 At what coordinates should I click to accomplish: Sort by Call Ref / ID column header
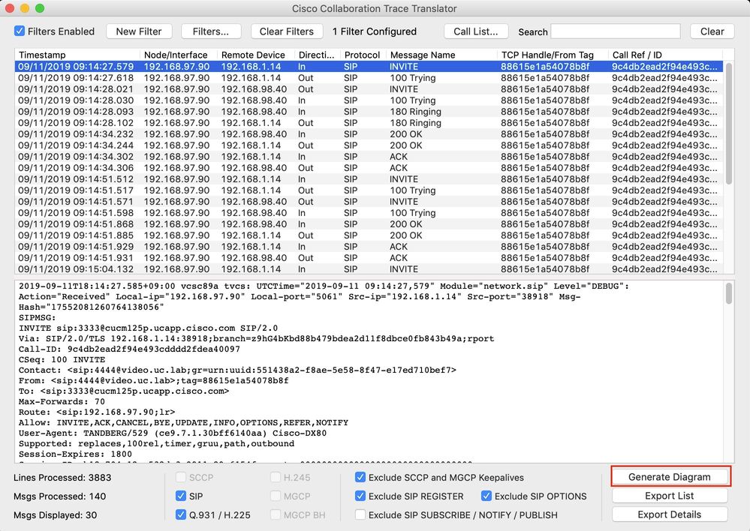665,55
